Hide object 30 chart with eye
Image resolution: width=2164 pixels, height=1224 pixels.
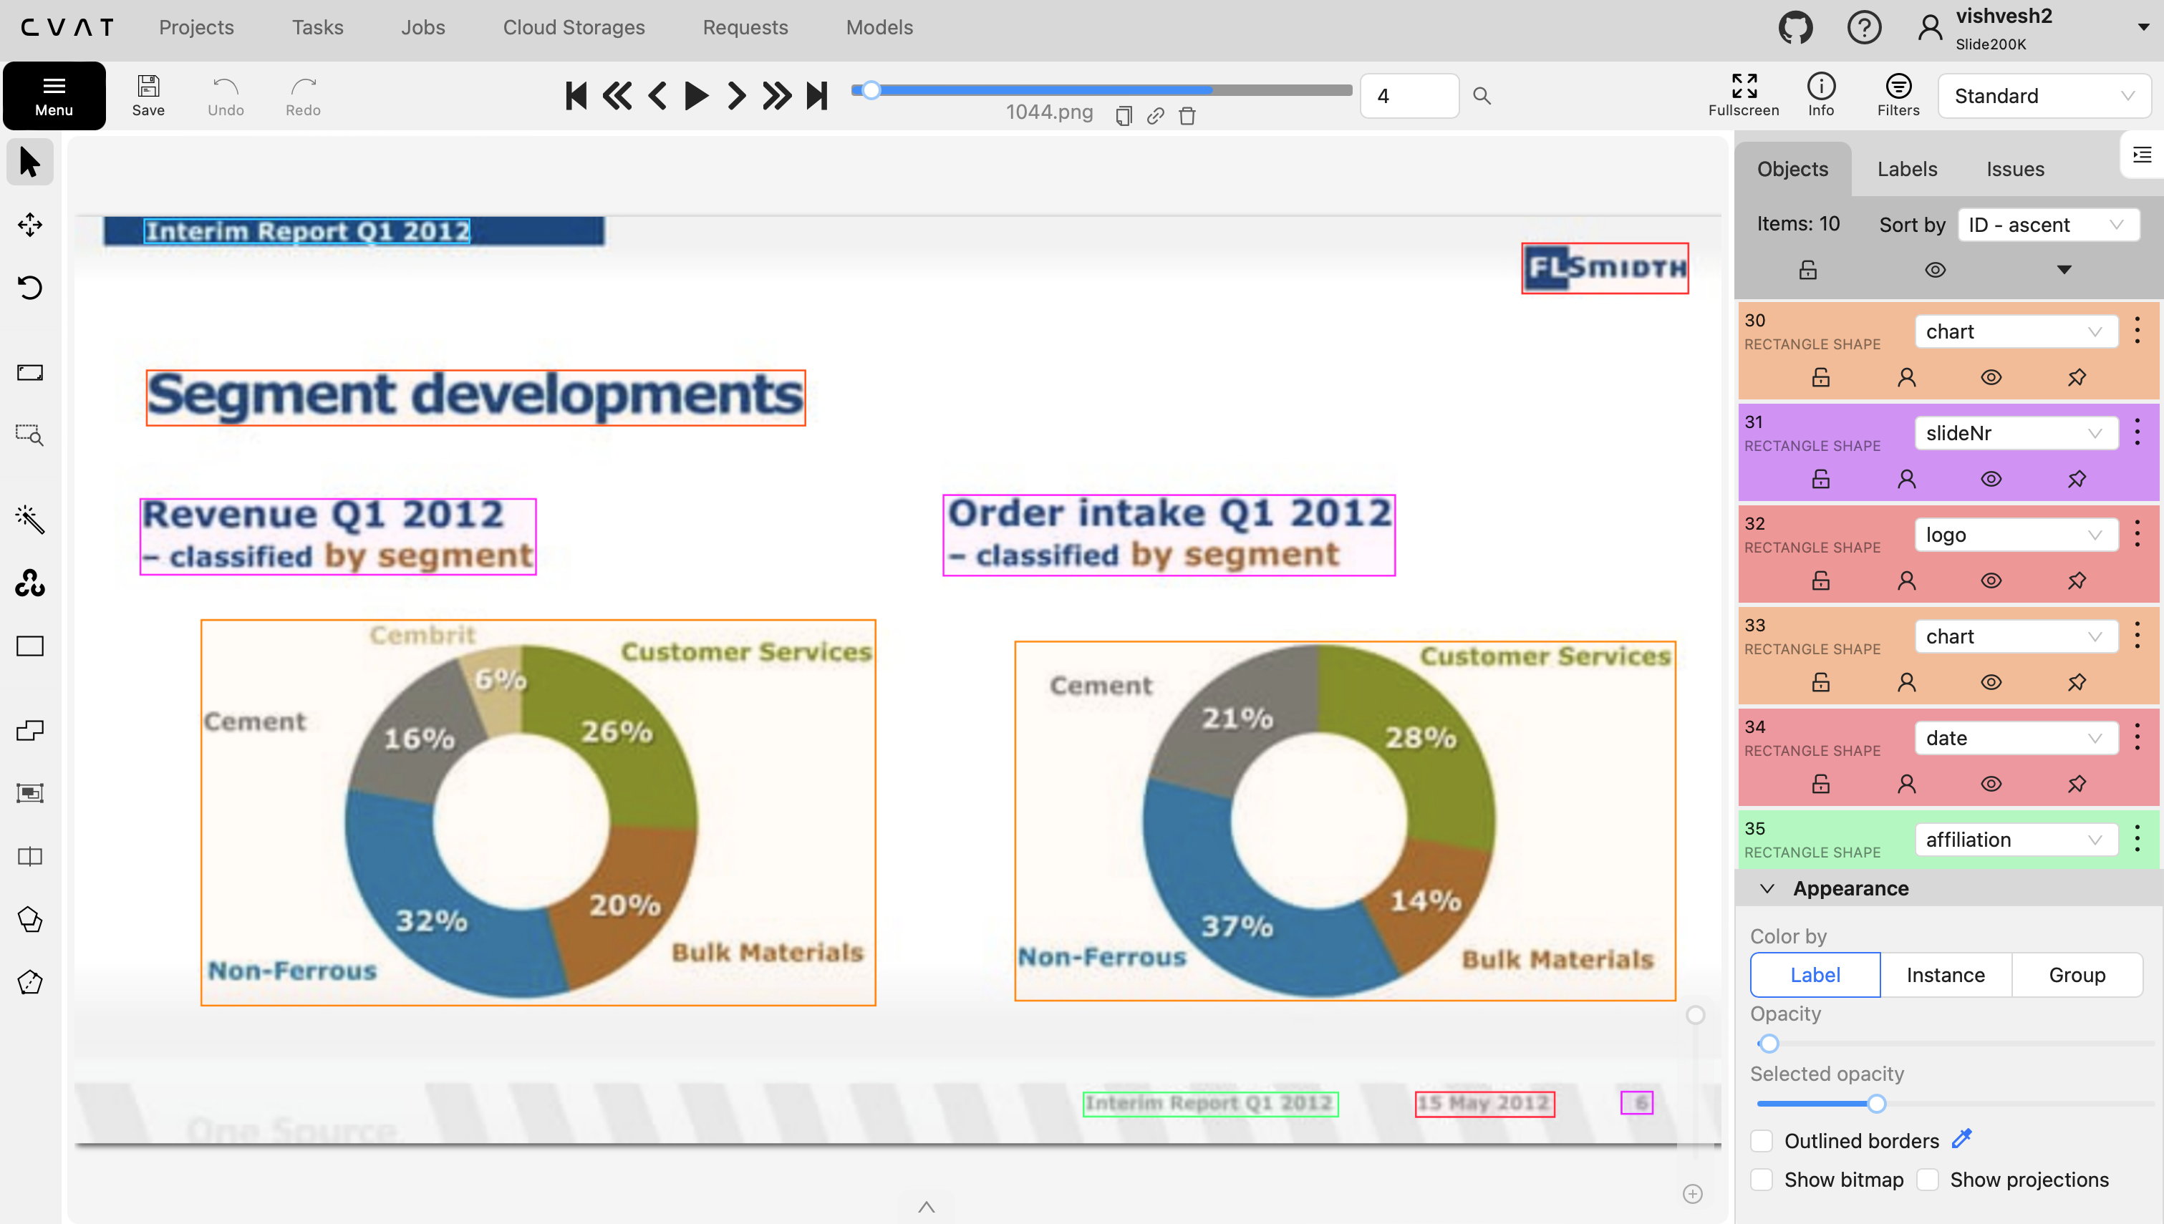pyautogui.click(x=1991, y=377)
